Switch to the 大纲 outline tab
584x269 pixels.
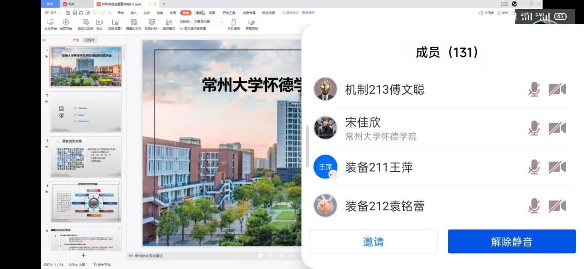click(x=75, y=40)
